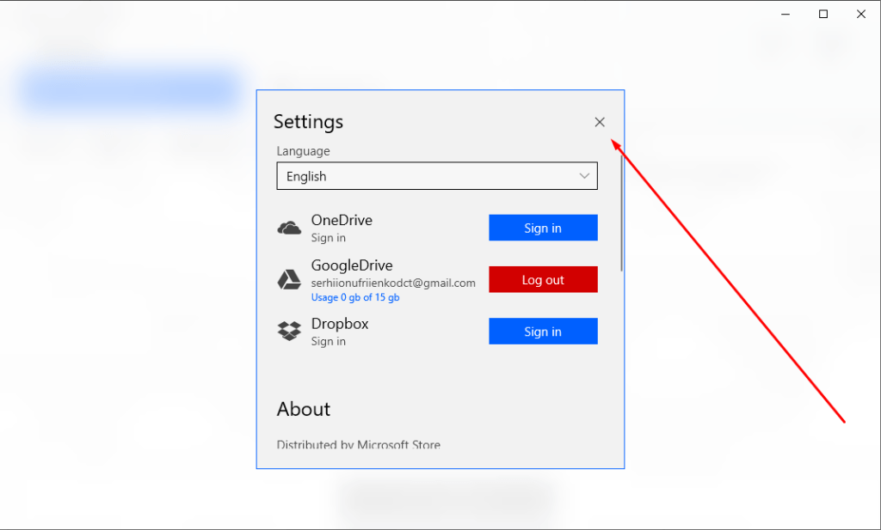Click the GoogleDrive triangle logo icon

(x=289, y=280)
